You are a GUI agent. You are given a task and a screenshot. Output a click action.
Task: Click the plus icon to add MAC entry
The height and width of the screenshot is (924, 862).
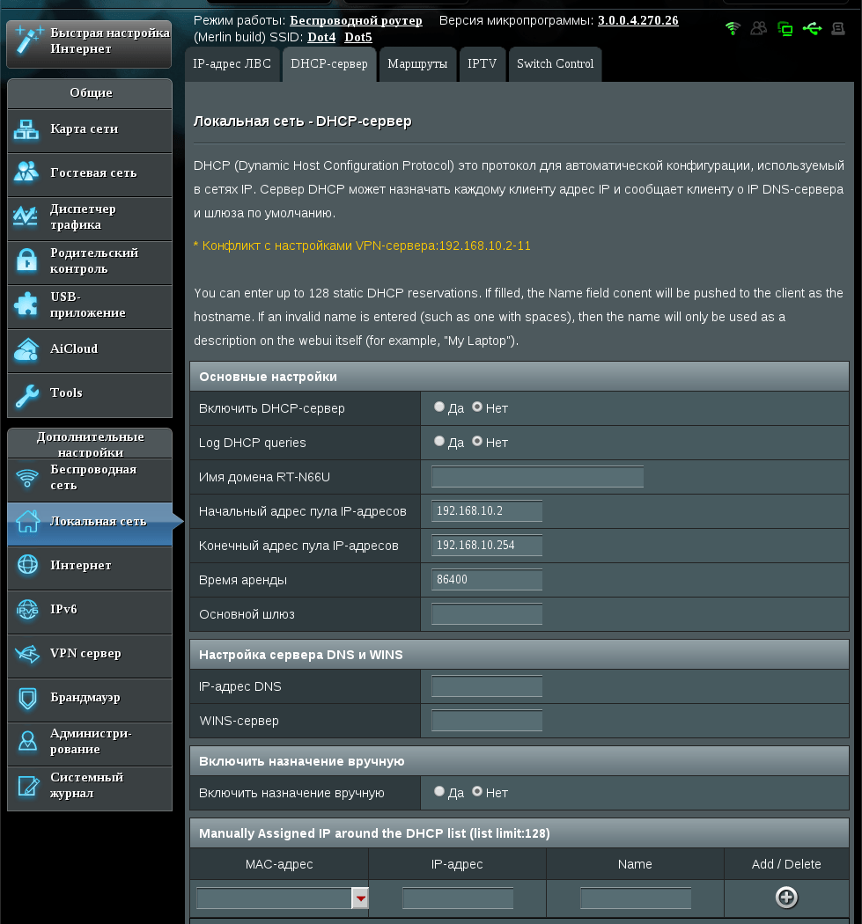tap(786, 897)
